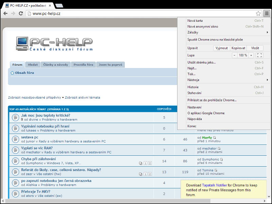This screenshot has height=204, width=272.
Task: Click horizontal scrollbar right arrow
Action: point(265,201)
